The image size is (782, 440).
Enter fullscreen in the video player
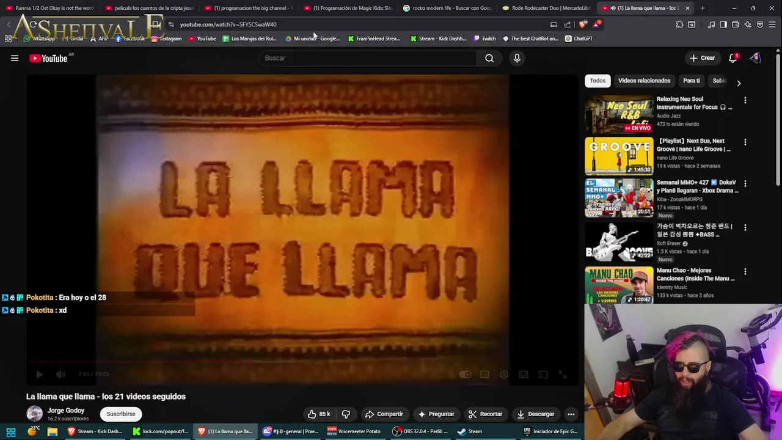pyautogui.click(x=563, y=375)
